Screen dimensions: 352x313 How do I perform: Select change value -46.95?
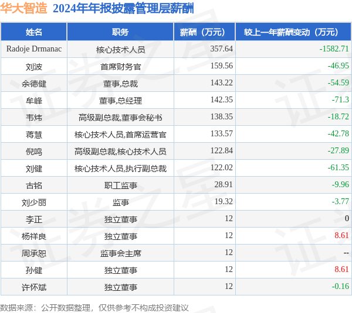(x=338, y=66)
